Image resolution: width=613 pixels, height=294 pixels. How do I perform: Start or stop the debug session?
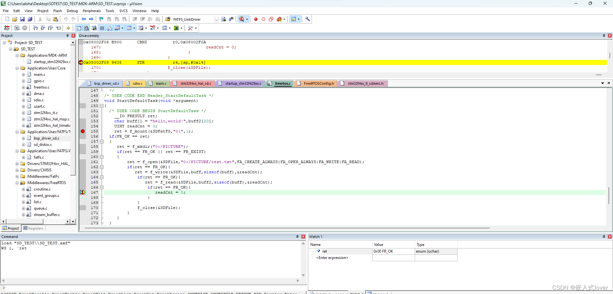pyautogui.click(x=242, y=19)
